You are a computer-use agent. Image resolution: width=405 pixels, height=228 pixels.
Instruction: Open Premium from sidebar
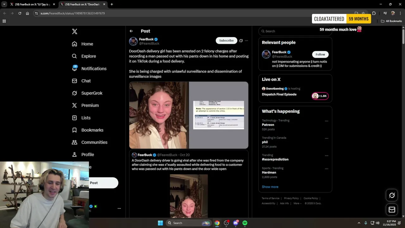tap(85, 105)
